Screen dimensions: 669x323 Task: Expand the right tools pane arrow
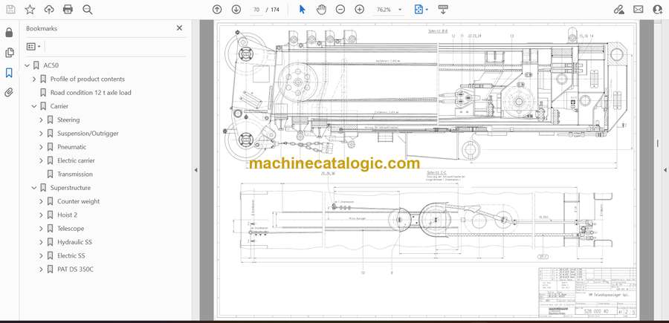click(665, 170)
